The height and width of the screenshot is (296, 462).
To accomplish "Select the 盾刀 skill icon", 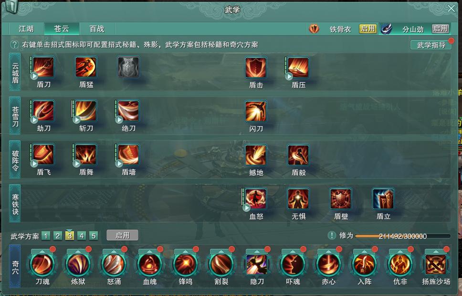I will point(43,67).
